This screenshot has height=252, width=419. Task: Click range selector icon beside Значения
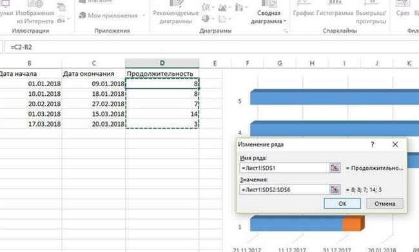point(335,190)
